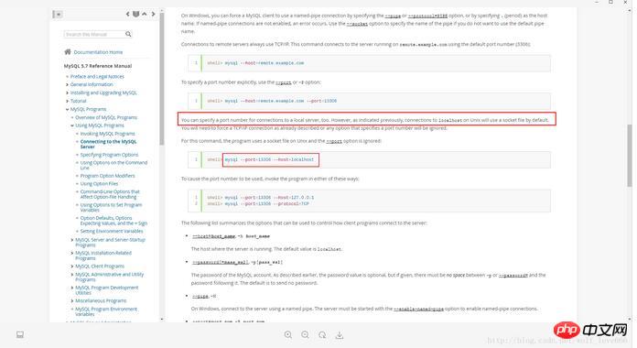The image size is (637, 348).
Task: Click the sidebar scroll-down arrow
Action: click(162, 319)
